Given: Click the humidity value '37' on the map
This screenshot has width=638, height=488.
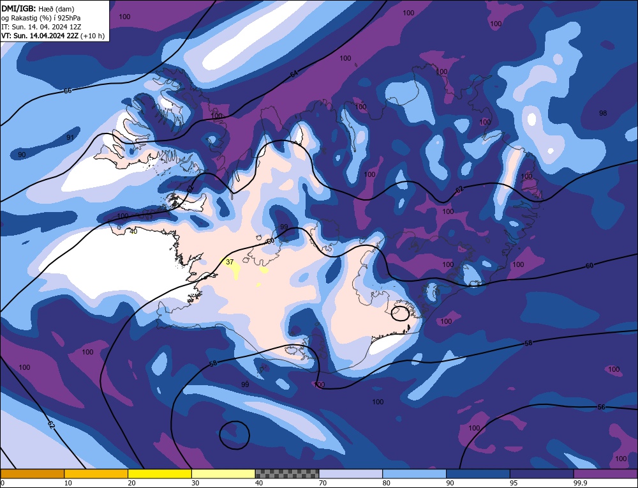Looking at the screenshot, I should [x=230, y=262].
